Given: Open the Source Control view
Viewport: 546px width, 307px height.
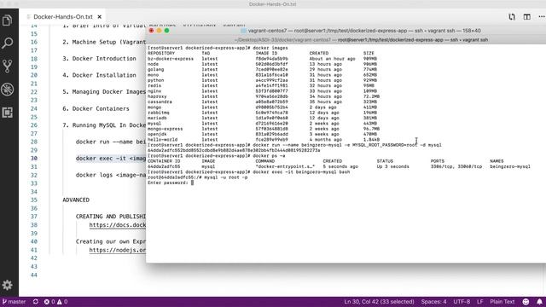Looking at the screenshot, I should click(8, 67).
